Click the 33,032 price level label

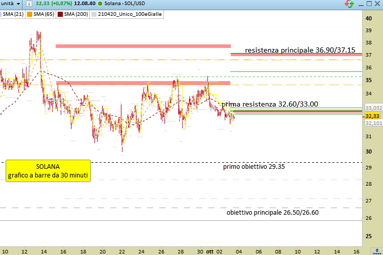click(x=373, y=108)
